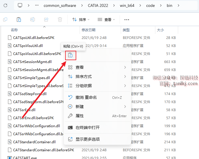
Task: Click the file icon of CATStandardContainer.dll
Action: click(x=10, y=142)
